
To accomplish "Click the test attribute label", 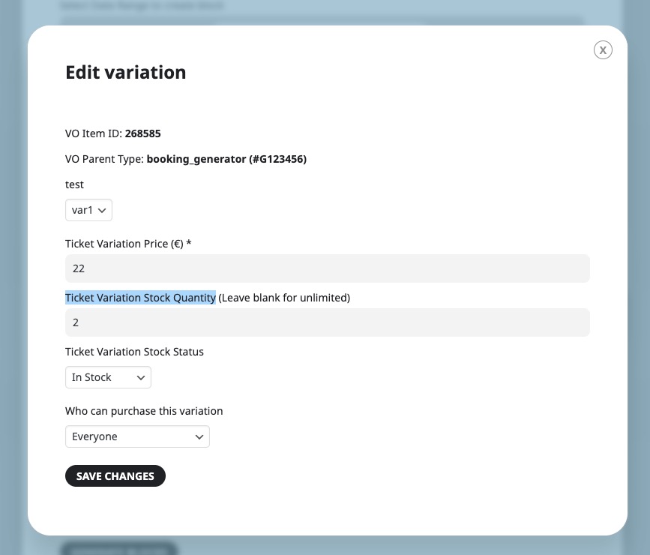I will point(74,184).
